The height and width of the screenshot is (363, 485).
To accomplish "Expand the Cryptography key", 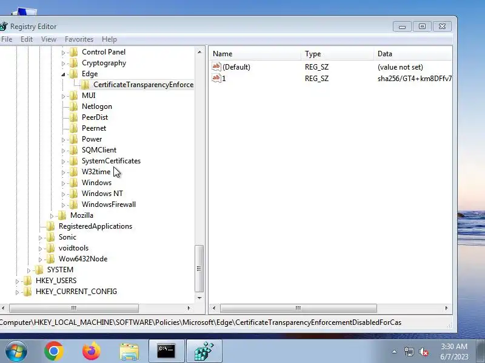I will pyautogui.click(x=63, y=64).
